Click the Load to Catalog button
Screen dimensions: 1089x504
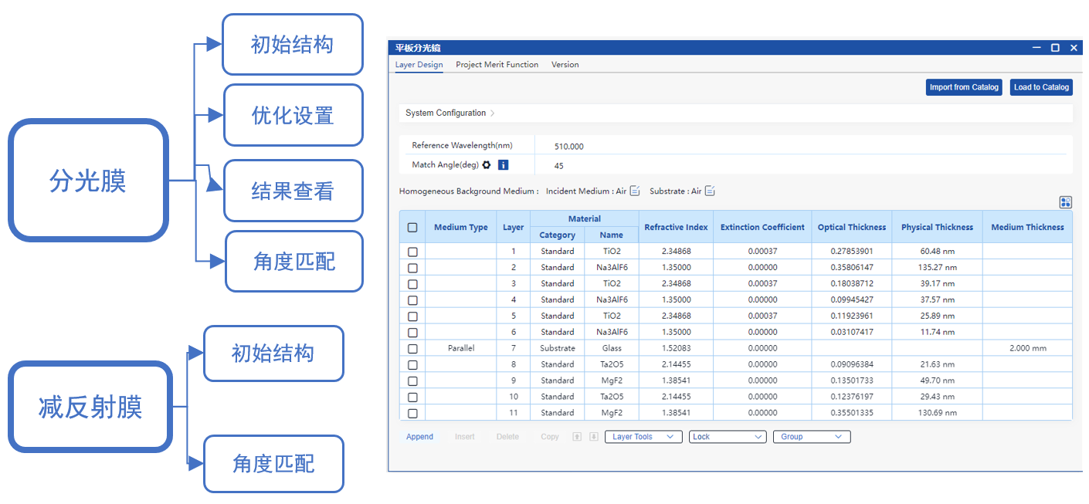(1041, 87)
